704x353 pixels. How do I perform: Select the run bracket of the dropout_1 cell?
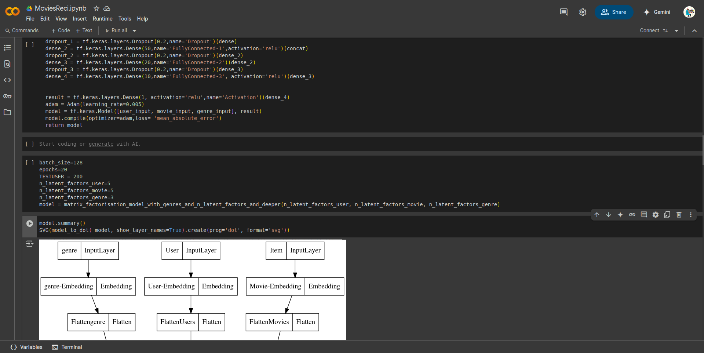tap(30, 44)
